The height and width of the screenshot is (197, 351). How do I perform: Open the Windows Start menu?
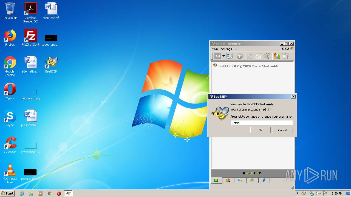[x=7, y=193]
